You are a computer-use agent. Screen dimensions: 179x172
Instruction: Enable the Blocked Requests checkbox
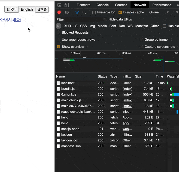click(59, 32)
